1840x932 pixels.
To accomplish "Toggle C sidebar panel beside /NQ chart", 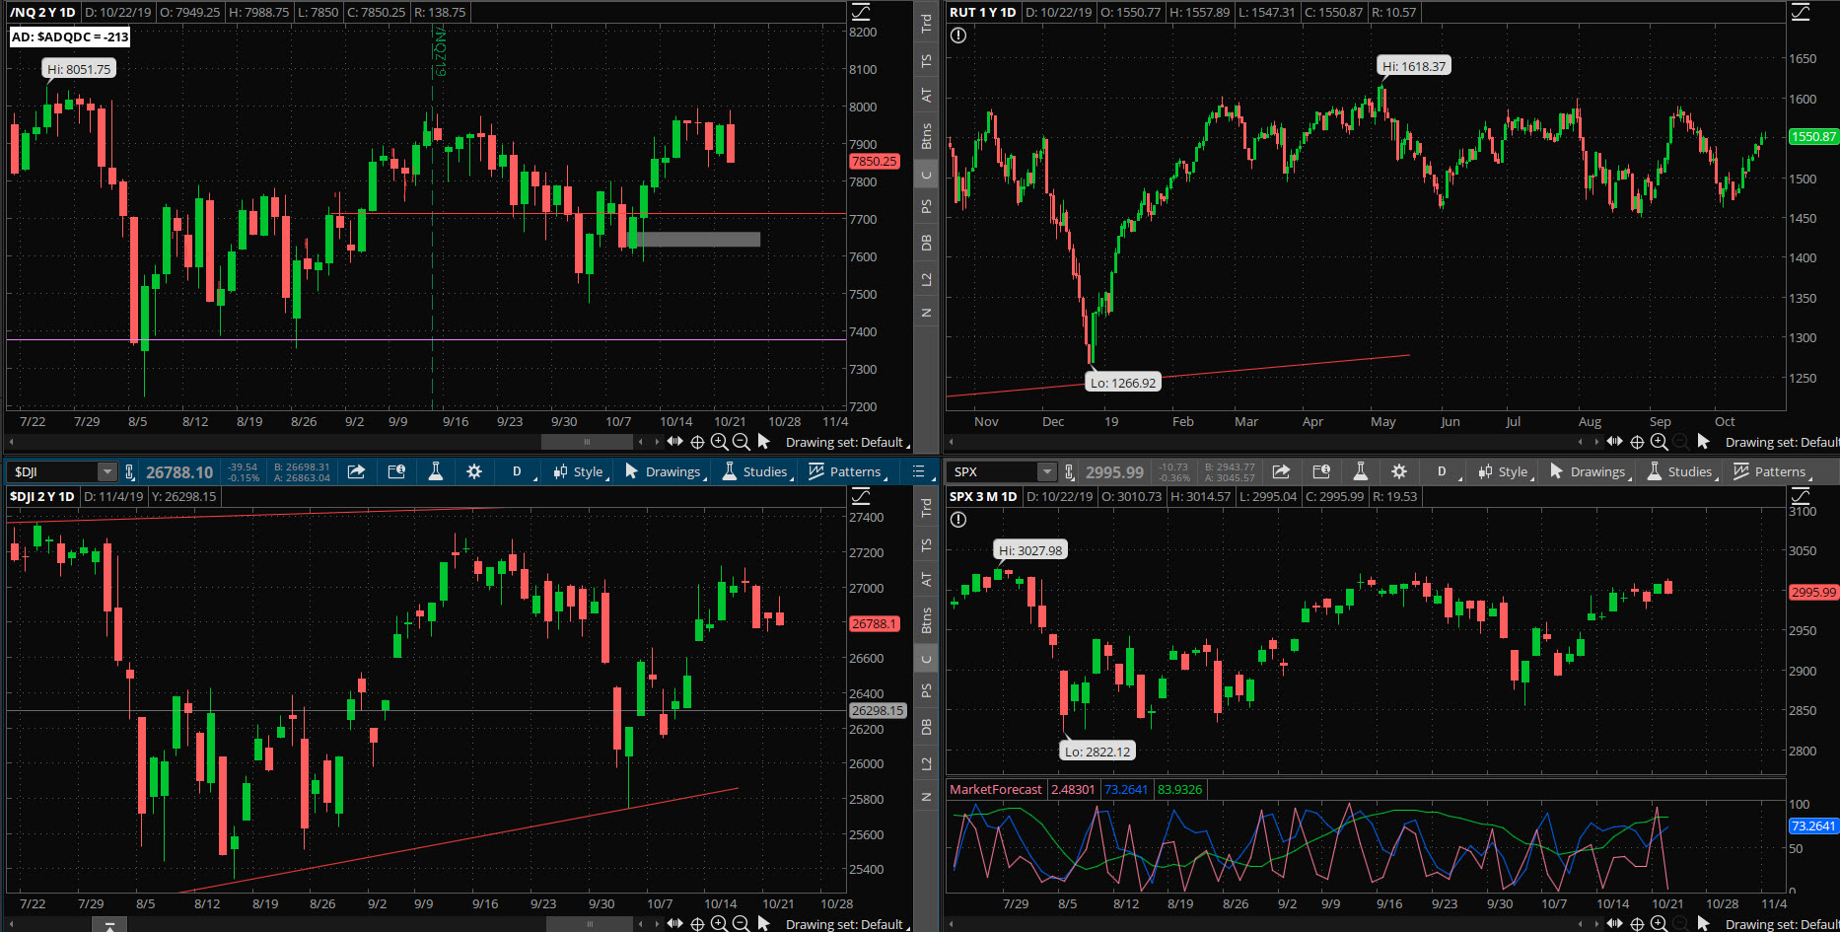I will click(926, 176).
